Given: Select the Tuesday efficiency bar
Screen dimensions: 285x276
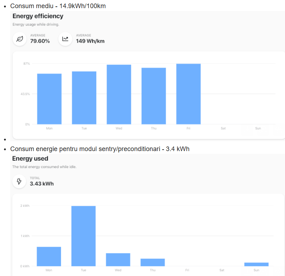Looking at the screenshot, I should point(84,98).
